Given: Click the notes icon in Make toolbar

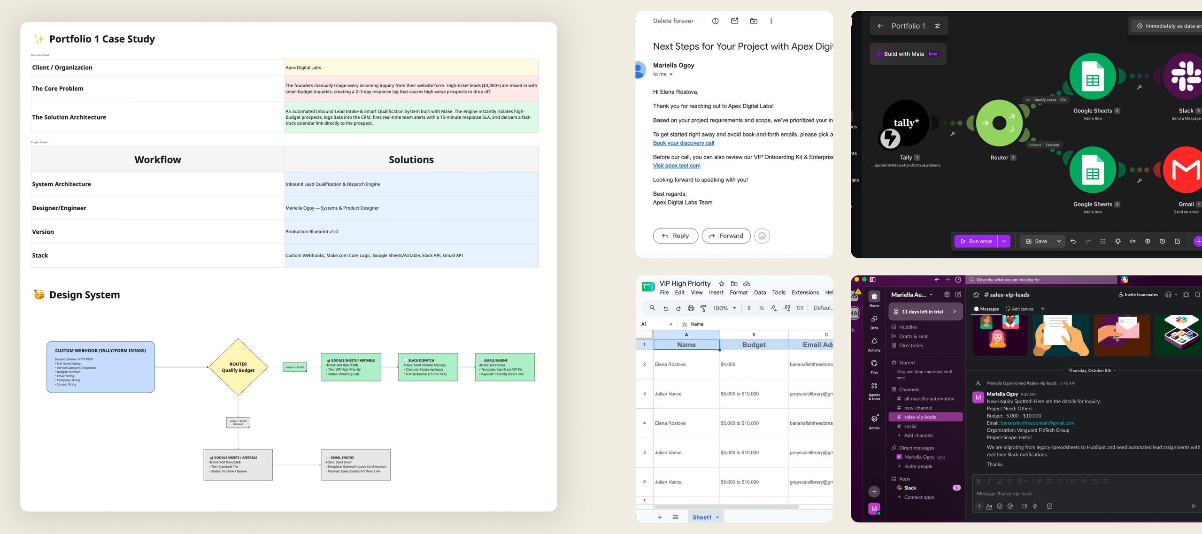Looking at the screenshot, I should [1177, 241].
